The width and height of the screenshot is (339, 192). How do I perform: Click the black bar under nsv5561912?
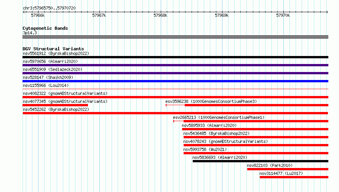click(x=175, y=57)
